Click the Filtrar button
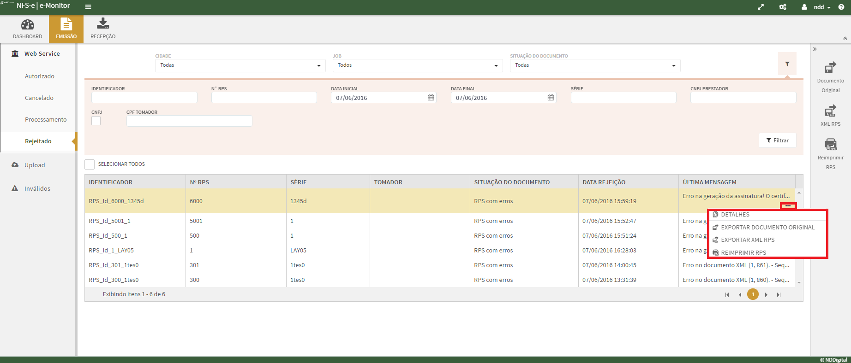The height and width of the screenshot is (363, 851). click(777, 141)
